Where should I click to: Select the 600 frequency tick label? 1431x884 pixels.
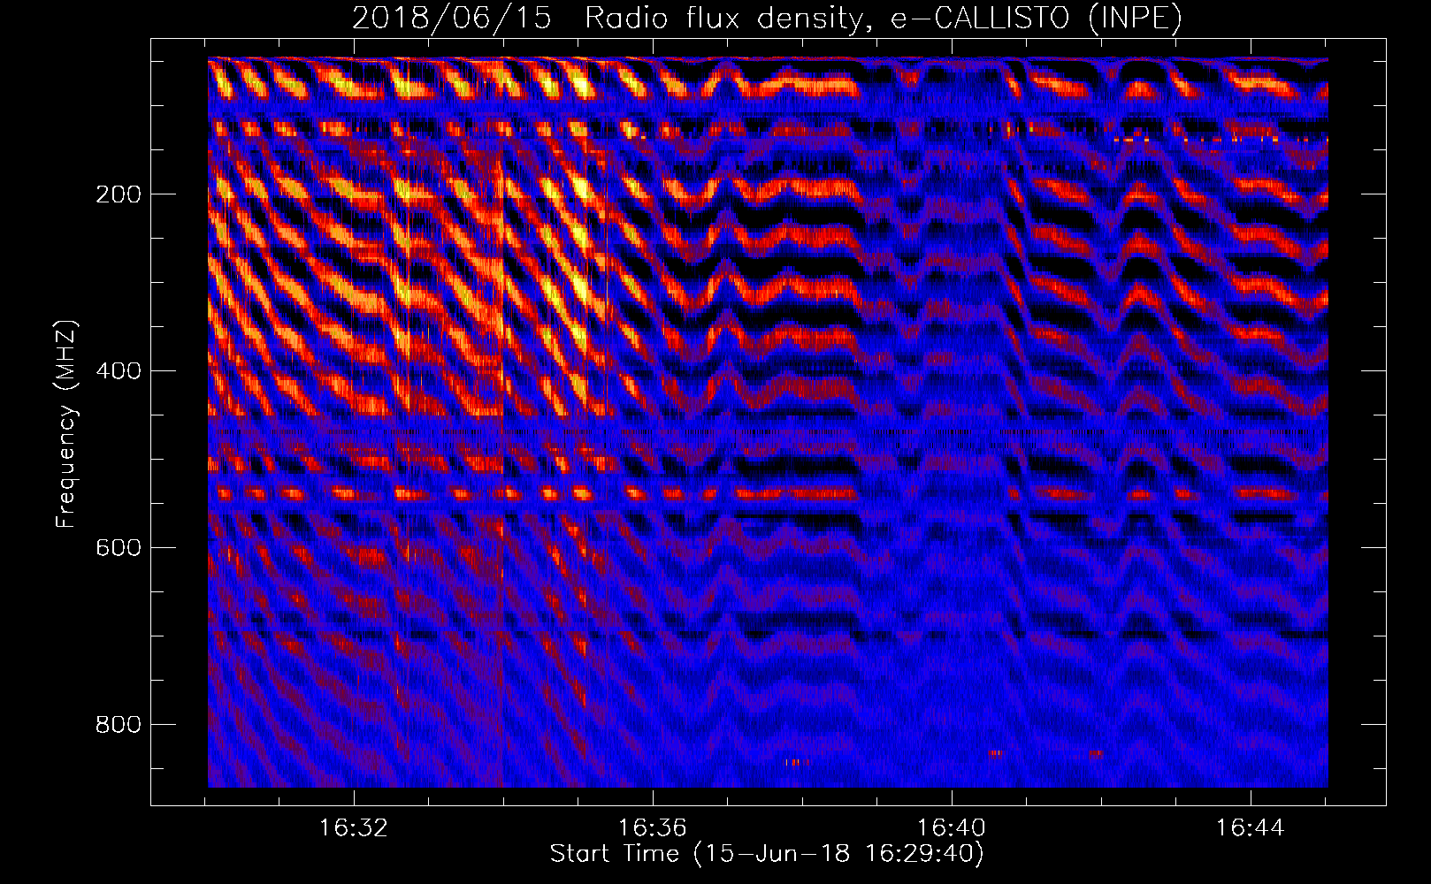(x=119, y=548)
